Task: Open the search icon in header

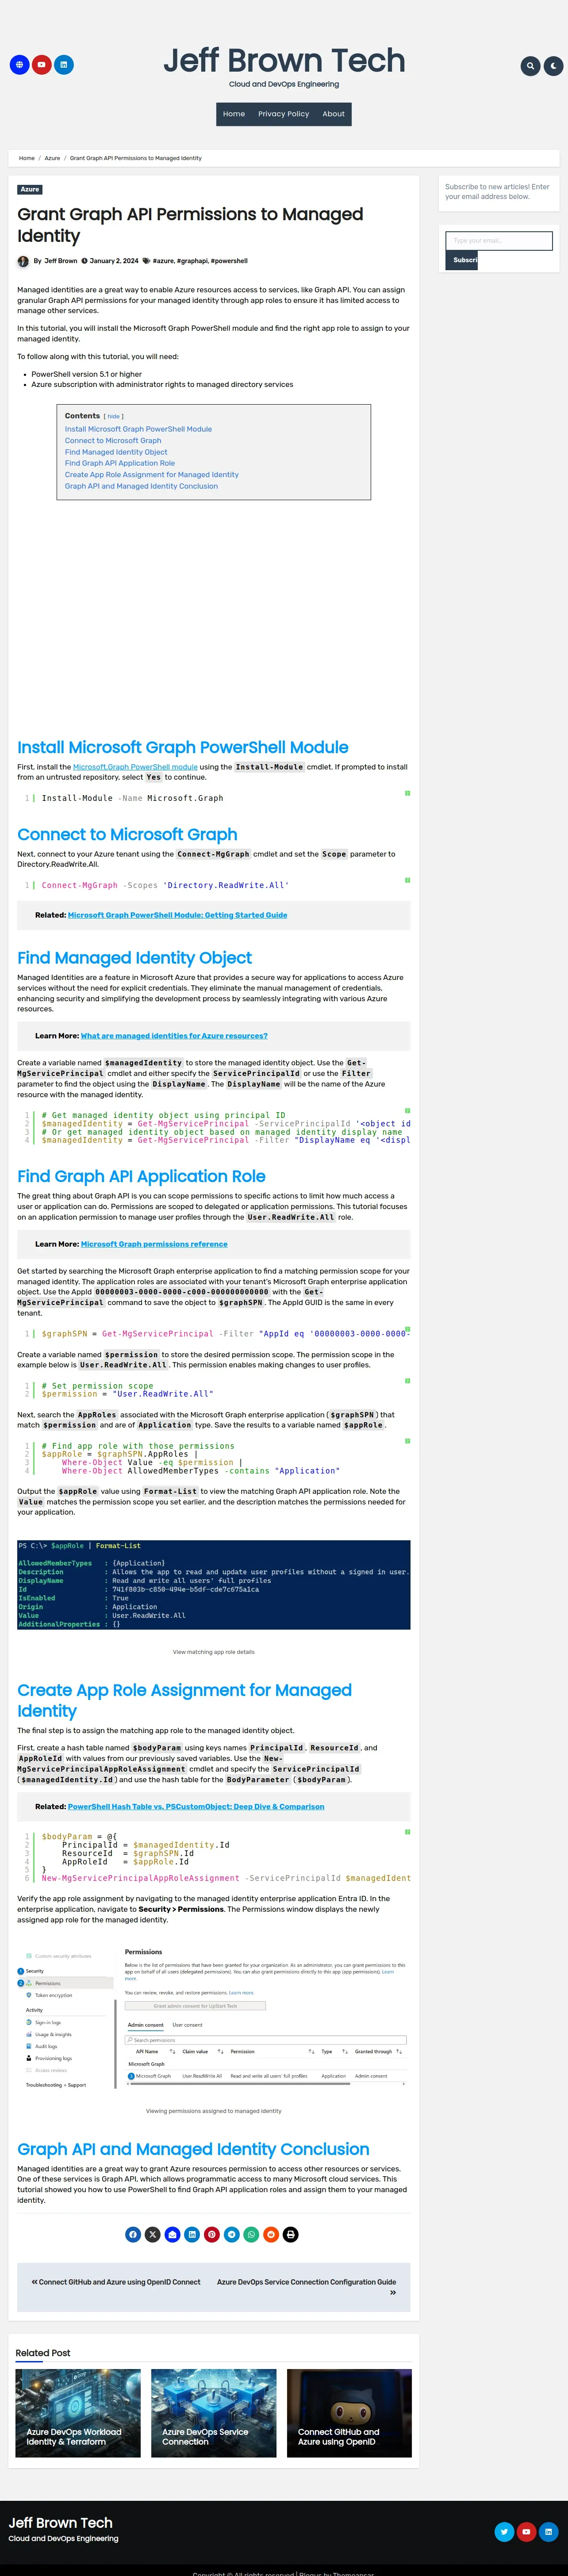Action: [530, 66]
